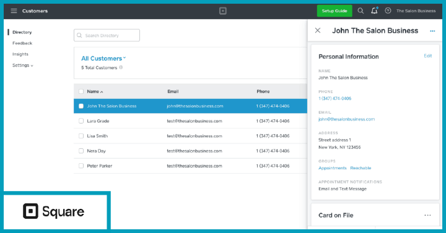Open Feedback in sidebar
Viewport: 446px width, 233px height.
(x=22, y=43)
